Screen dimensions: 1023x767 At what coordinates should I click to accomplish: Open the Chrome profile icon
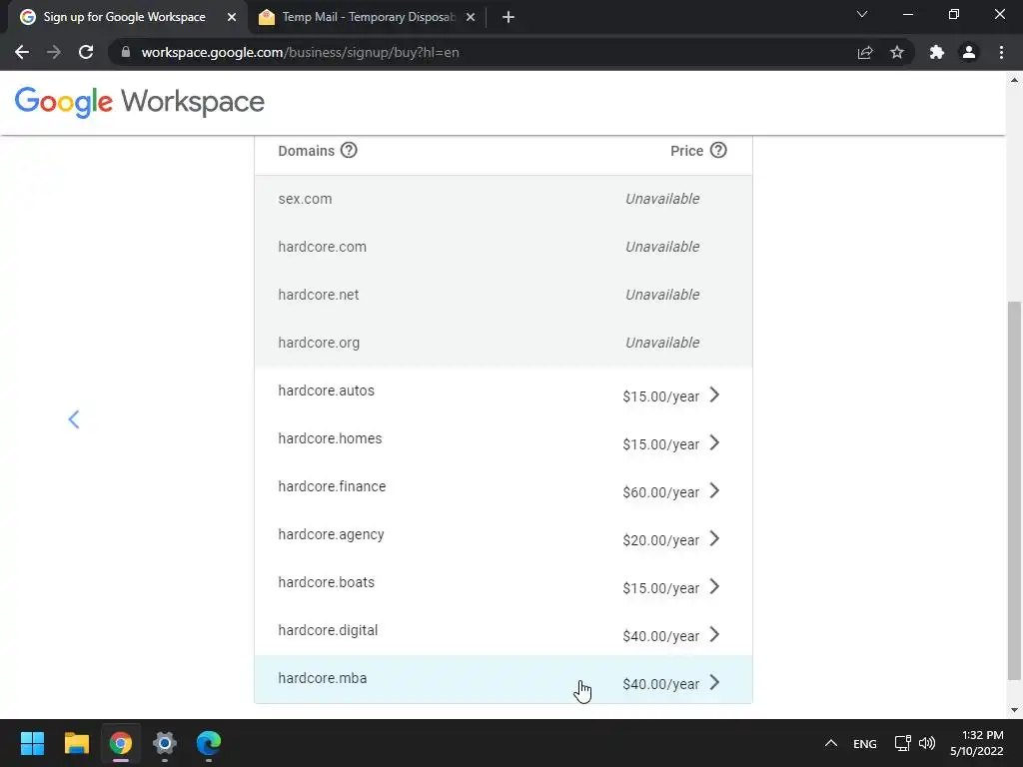click(969, 52)
